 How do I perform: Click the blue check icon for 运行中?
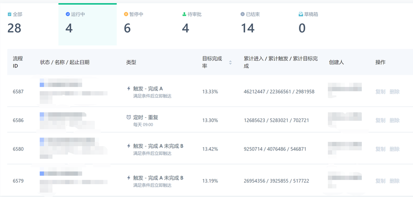tap(68, 14)
